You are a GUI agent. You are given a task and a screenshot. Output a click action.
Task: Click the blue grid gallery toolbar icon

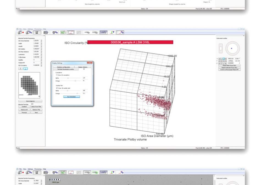[x=104, y=32]
